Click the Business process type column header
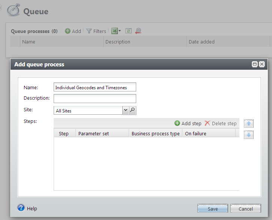Viewport: 272px width, 220px height. (155, 133)
